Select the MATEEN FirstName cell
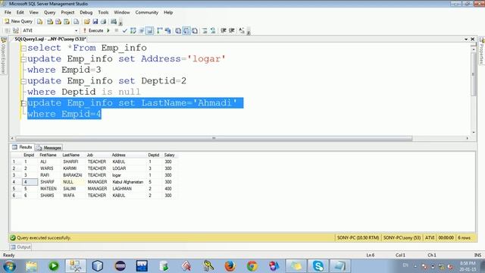This screenshot has width=485, height=273. coord(48,189)
